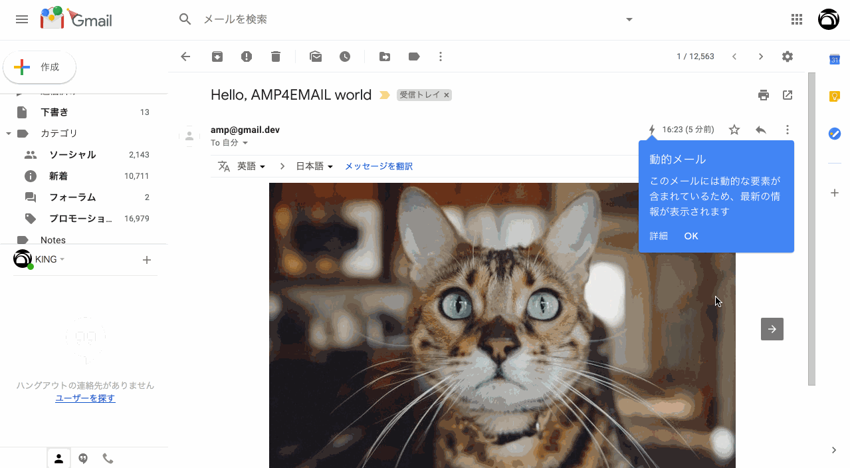The image size is (850, 468).
Task: Report the email as spam
Action: (247, 57)
